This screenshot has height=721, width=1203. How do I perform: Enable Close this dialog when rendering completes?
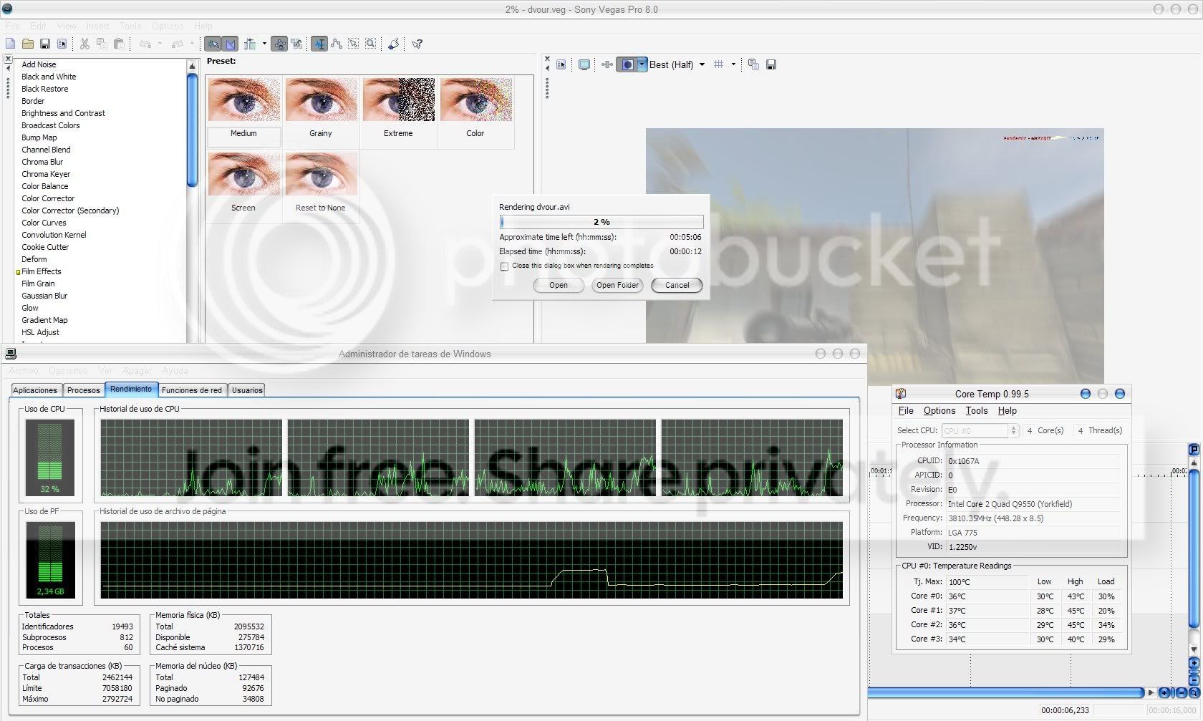click(504, 266)
